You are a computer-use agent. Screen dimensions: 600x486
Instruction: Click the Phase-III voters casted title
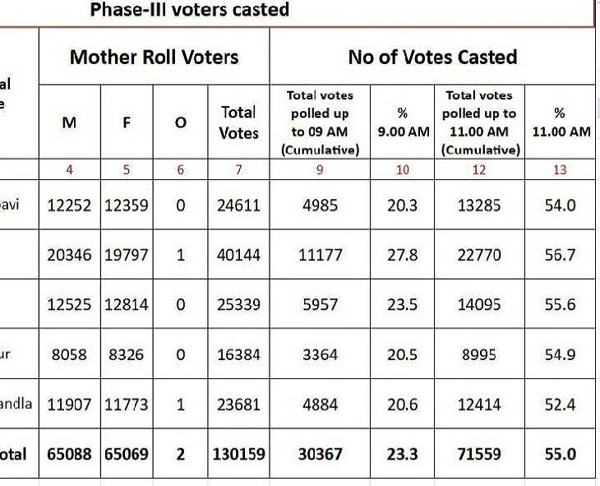(190, 10)
